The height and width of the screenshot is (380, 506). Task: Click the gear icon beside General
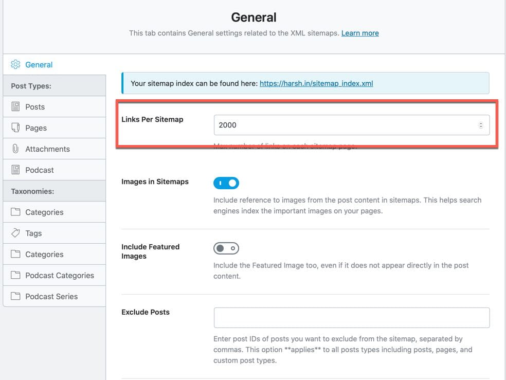(x=14, y=64)
